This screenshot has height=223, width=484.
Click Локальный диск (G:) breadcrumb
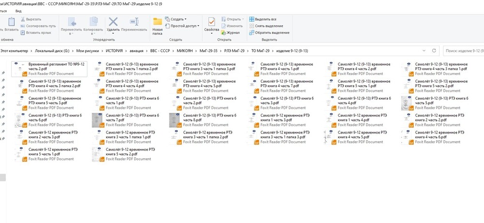click(x=51, y=51)
